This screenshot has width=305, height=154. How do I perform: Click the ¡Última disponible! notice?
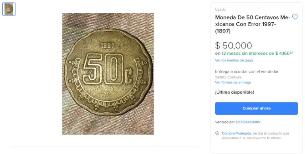pos(234,92)
